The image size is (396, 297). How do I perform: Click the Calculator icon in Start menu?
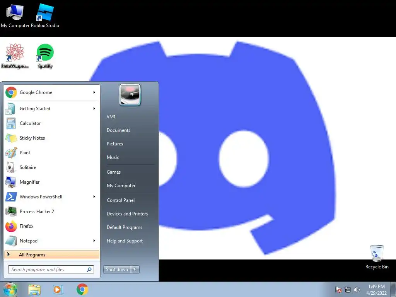(x=11, y=123)
